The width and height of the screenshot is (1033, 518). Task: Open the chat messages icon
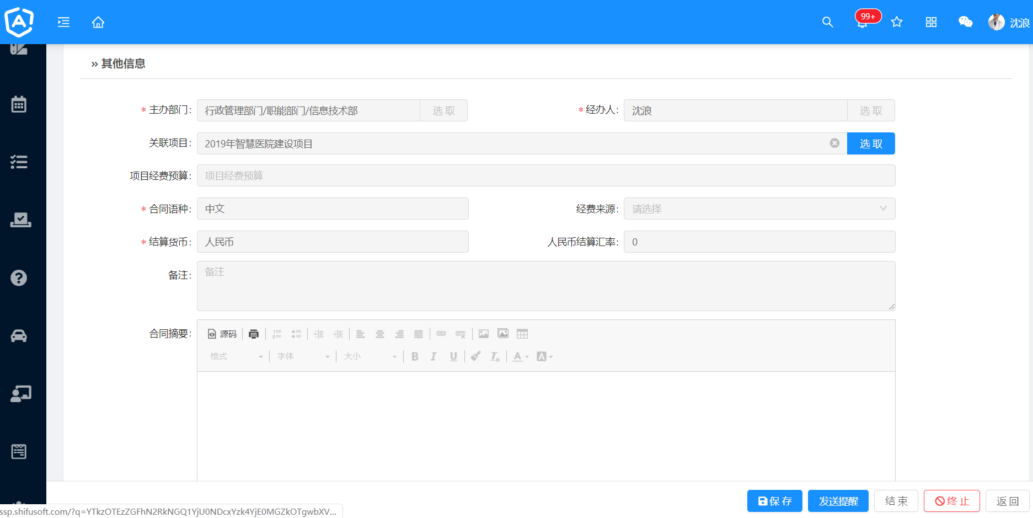pos(965,22)
